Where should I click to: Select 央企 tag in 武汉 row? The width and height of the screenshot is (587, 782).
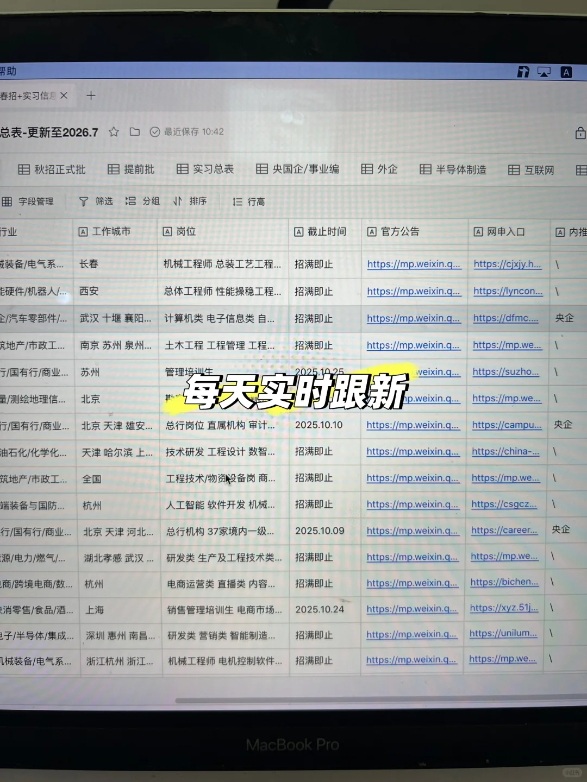click(x=565, y=318)
